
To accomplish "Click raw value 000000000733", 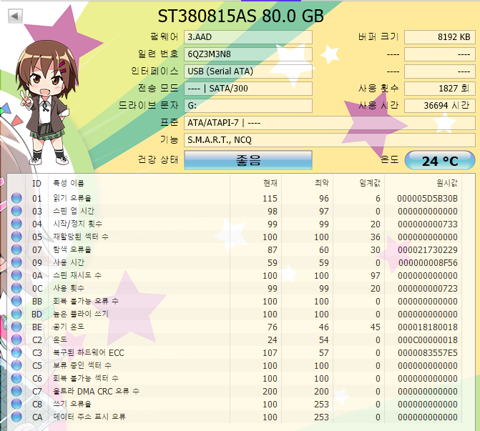I will click(427, 224).
